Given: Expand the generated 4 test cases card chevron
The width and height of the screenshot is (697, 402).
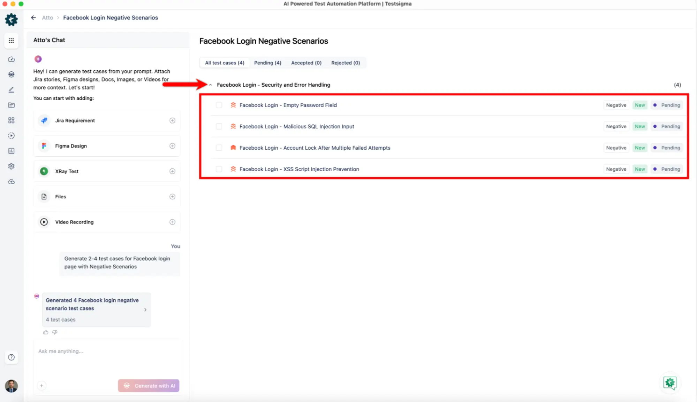Looking at the screenshot, I should tap(145, 309).
